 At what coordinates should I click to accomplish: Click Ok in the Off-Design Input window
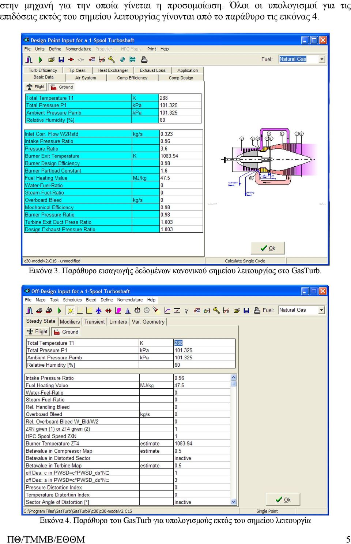[283, 500]
